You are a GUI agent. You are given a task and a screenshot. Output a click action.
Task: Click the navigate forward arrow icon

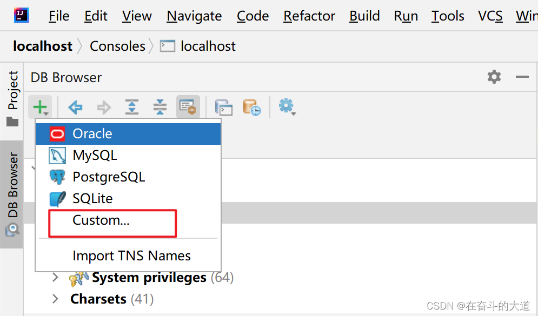(104, 107)
